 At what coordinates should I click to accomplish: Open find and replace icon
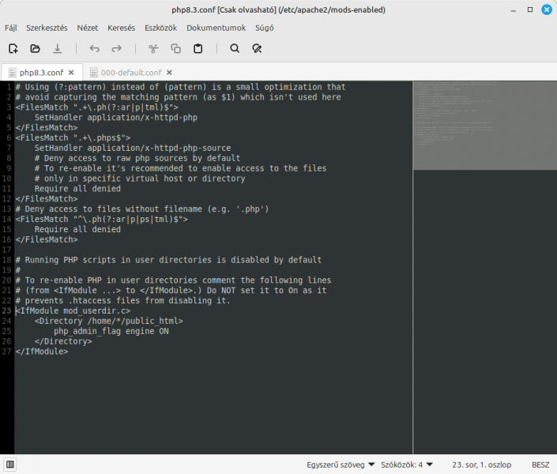click(257, 48)
